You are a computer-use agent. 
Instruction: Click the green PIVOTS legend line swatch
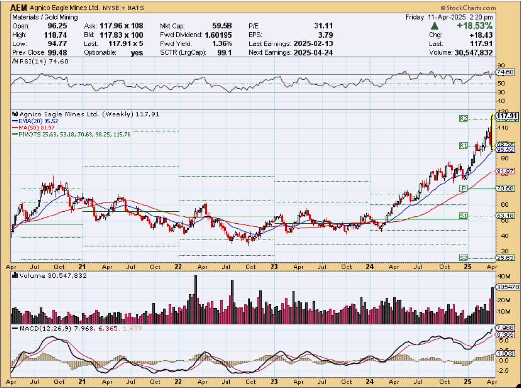click(14, 134)
